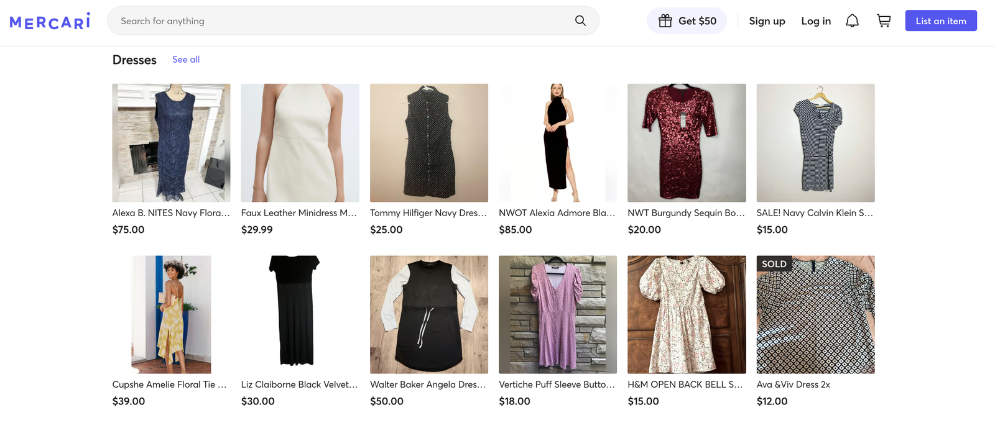Open the Log in page
This screenshot has height=428, width=995.
point(816,20)
